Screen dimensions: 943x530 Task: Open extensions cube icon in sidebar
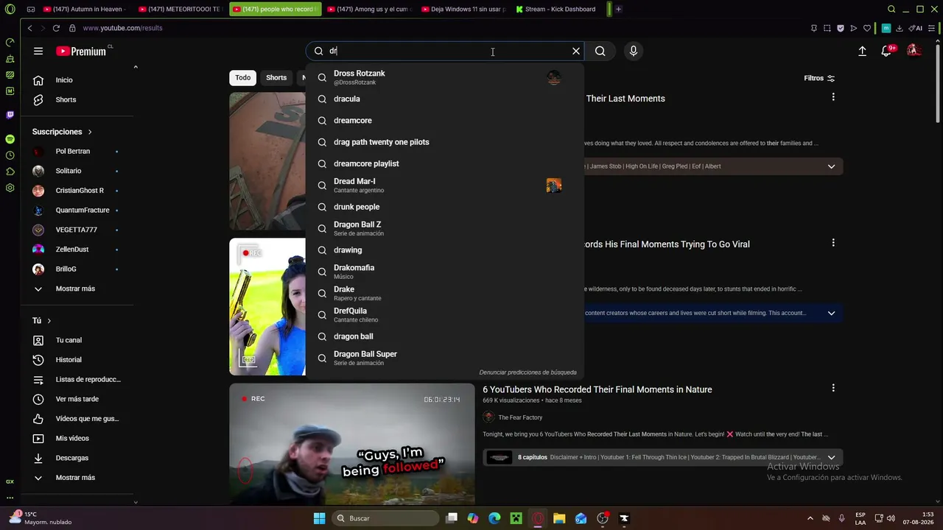coord(10,172)
